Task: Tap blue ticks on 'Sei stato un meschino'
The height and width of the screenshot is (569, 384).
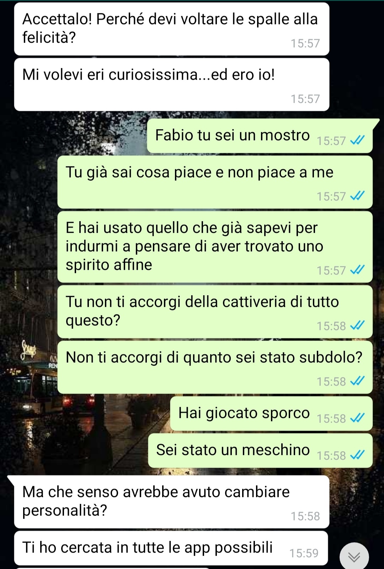Action: pyautogui.click(x=357, y=455)
